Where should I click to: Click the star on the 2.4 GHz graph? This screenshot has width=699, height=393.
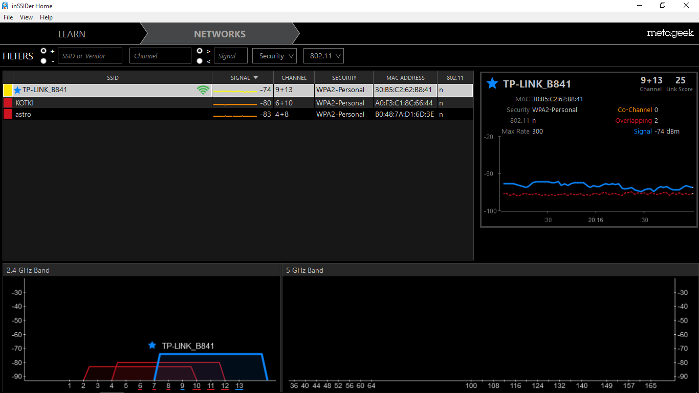(152, 345)
